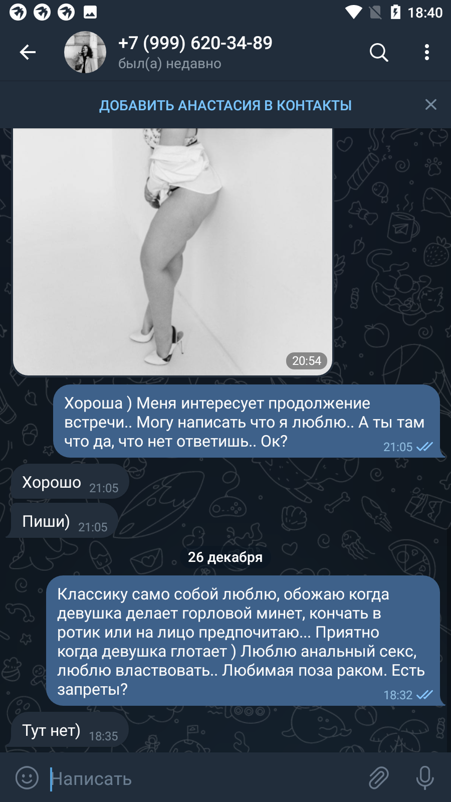Tap the image notification icon in status bar

(x=90, y=12)
